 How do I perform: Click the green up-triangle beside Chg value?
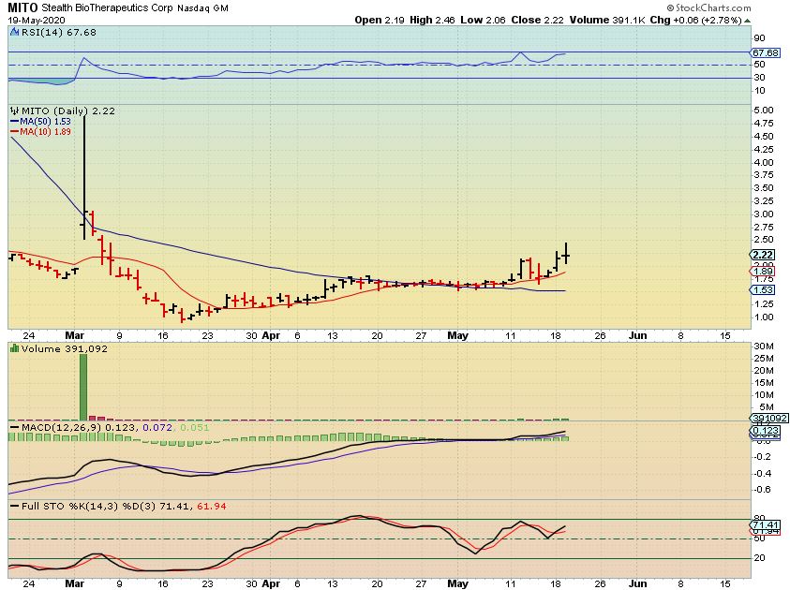pos(747,21)
